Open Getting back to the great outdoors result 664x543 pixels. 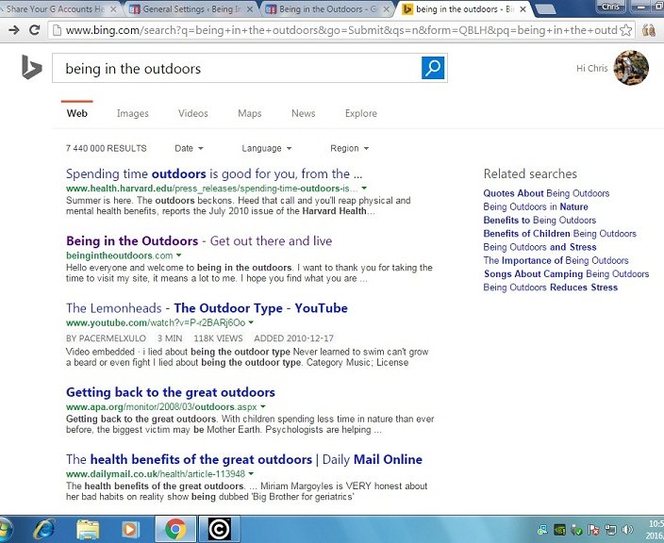(x=170, y=392)
